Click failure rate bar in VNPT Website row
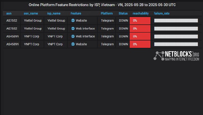The width and height of the screenshot is (203, 115). pos(176,44)
